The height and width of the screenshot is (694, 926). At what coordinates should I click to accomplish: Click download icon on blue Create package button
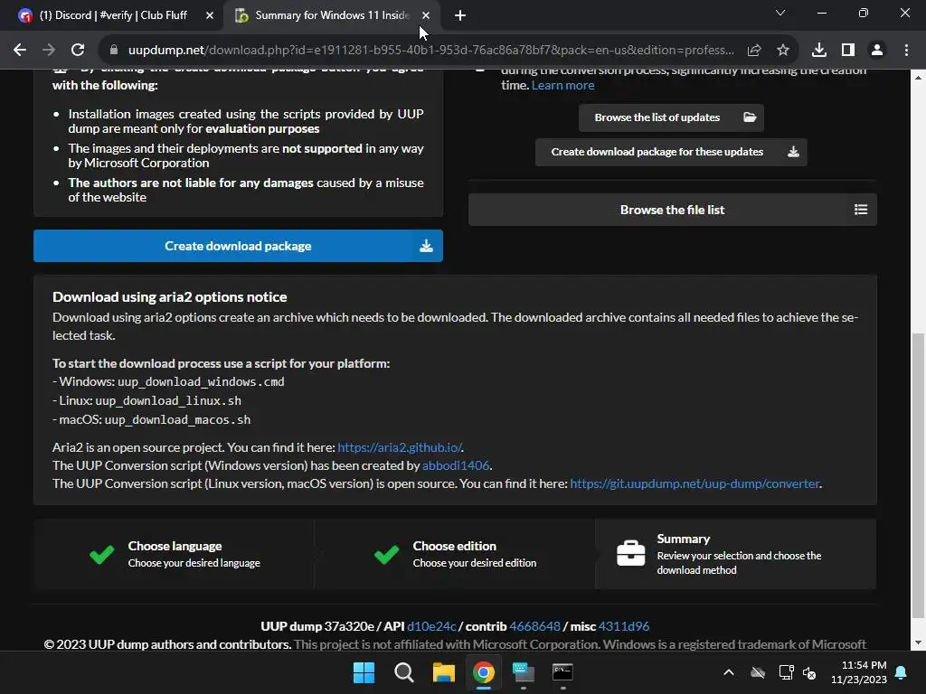[427, 246]
